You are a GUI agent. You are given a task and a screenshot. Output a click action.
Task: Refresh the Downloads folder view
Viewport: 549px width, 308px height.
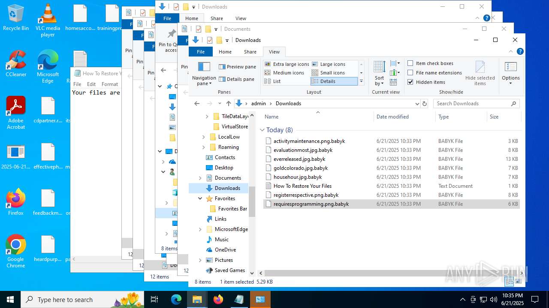[425, 104]
